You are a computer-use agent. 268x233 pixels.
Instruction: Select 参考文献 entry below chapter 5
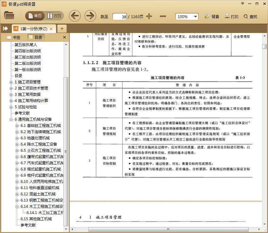coord(22,113)
